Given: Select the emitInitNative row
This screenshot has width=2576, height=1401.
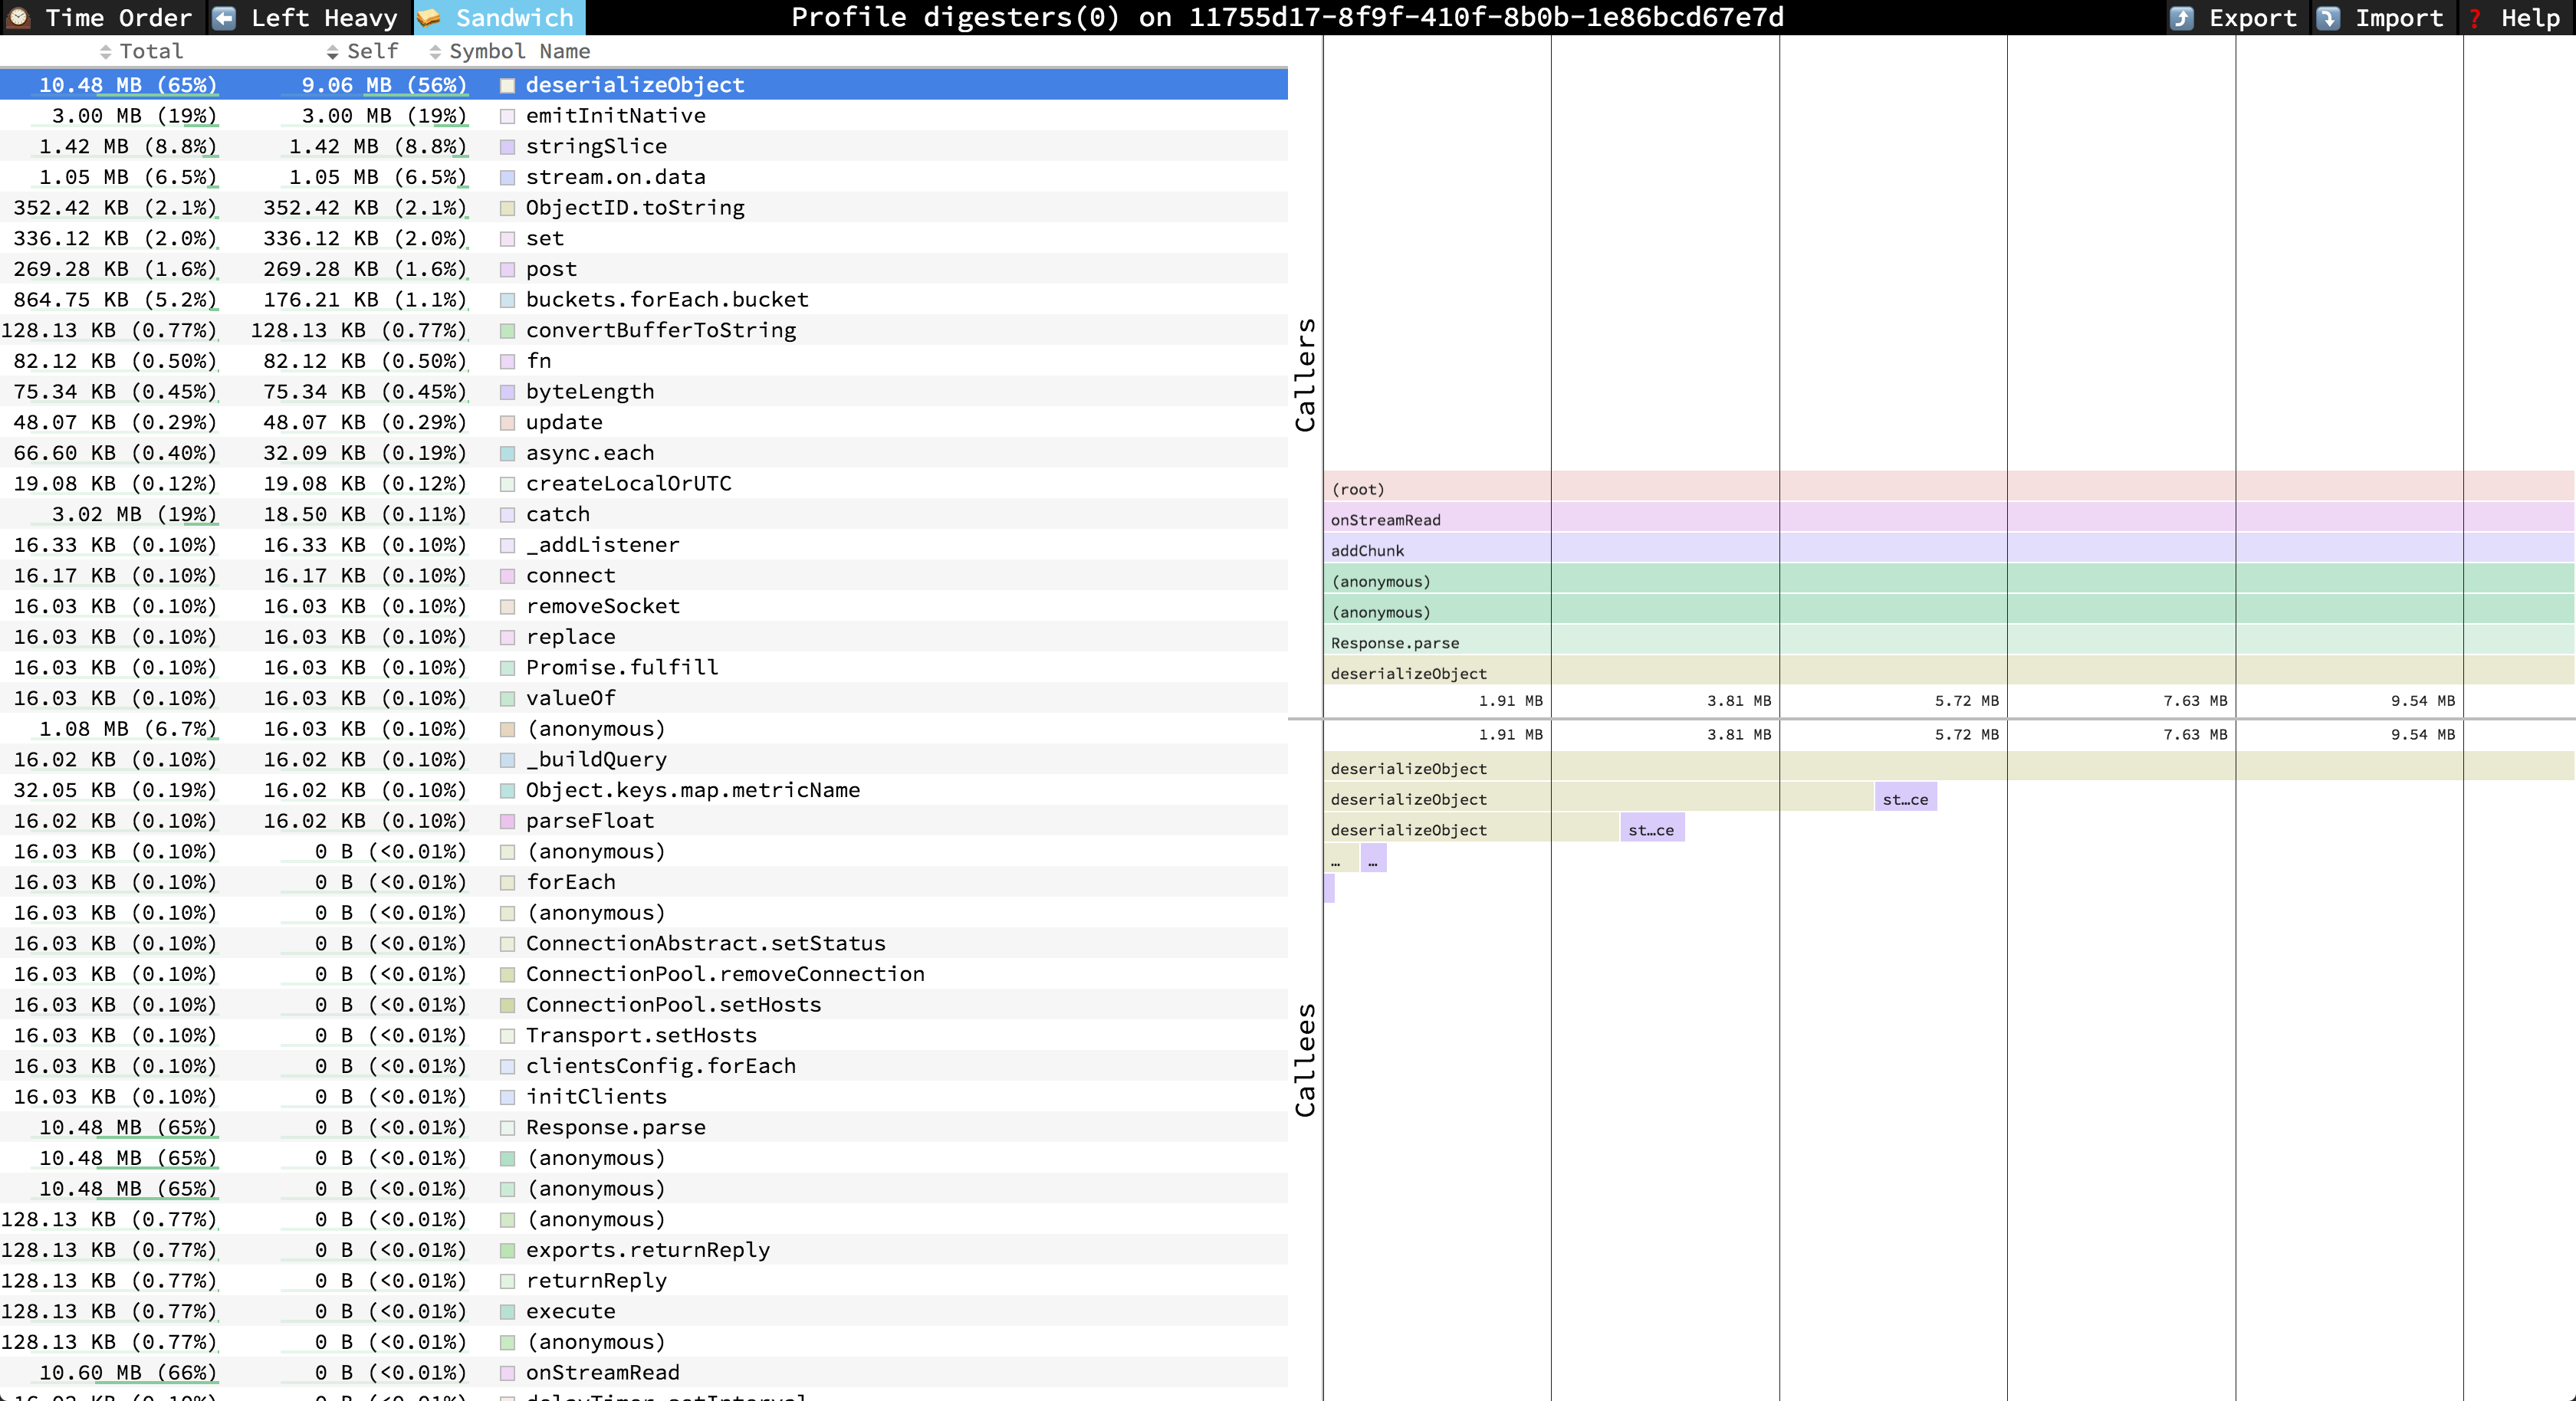Looking at the screenshot, I should [x=615, y=115].
